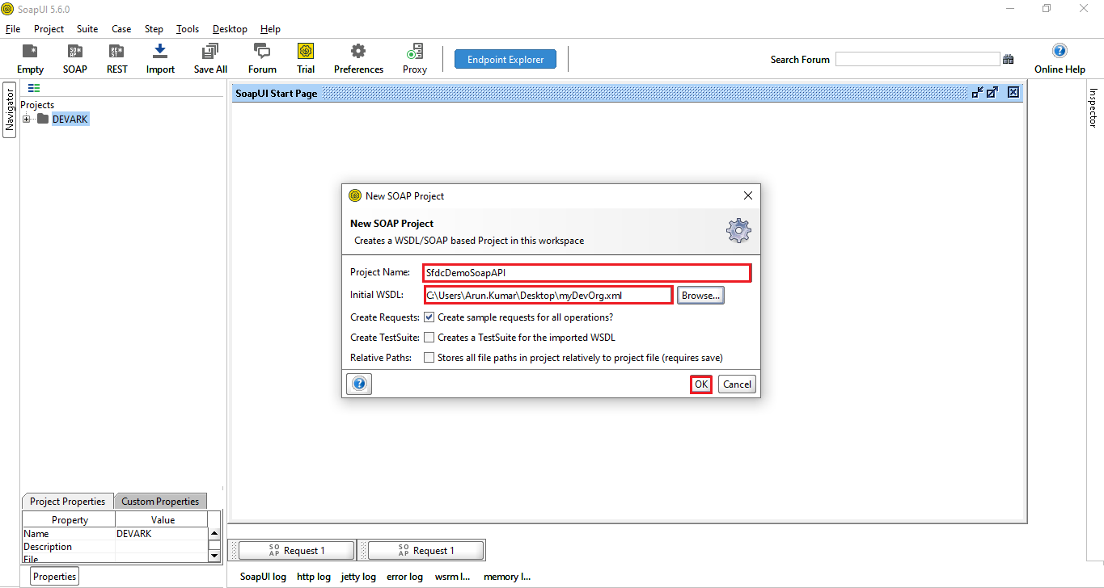Screen dimensions: 1104x588
Task: Close the New SOAP Project dialog
Action: 748,195
